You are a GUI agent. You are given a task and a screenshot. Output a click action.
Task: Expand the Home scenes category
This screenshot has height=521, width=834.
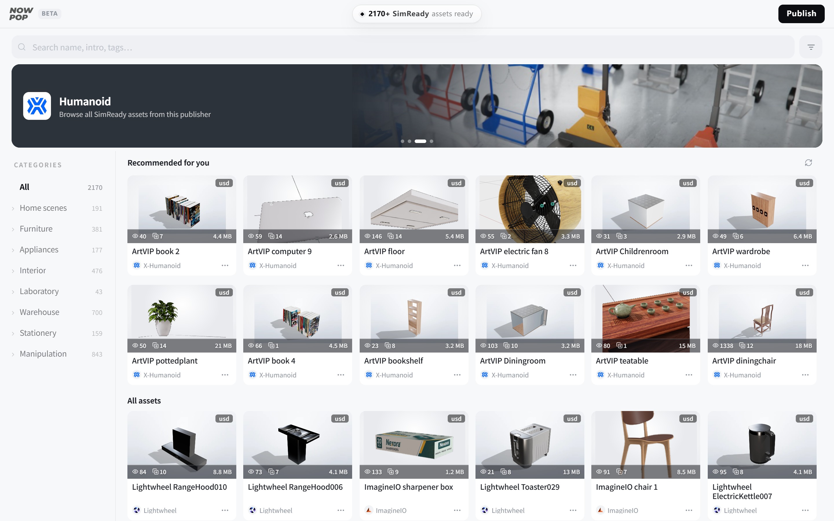point(13,208)
